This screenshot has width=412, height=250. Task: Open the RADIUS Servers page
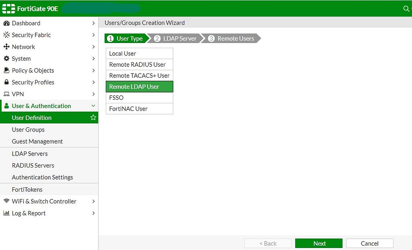point(49,166)
